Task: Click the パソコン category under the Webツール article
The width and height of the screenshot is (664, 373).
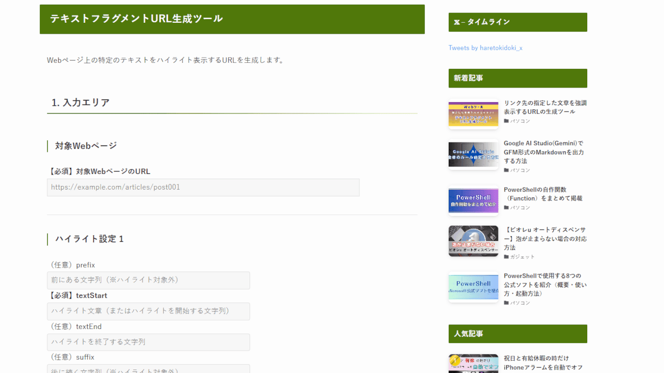Action: click(520, 121)
